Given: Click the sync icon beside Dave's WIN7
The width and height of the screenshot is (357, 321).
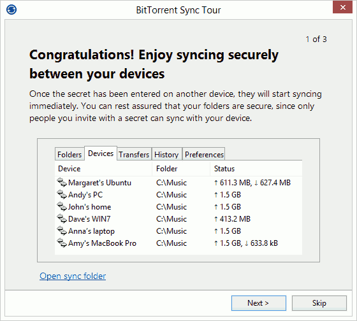Looking at the screenshot, I should 62,218.
